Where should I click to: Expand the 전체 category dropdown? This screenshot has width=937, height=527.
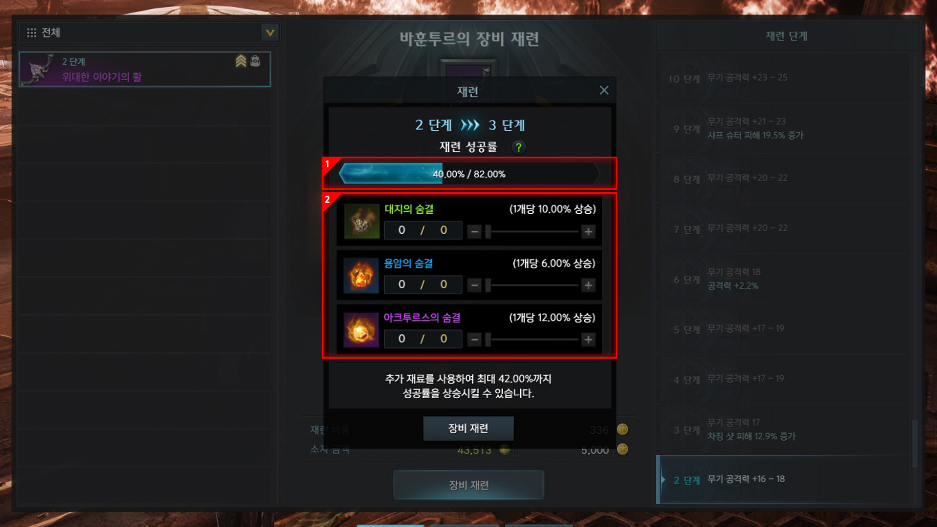point(270,33)
